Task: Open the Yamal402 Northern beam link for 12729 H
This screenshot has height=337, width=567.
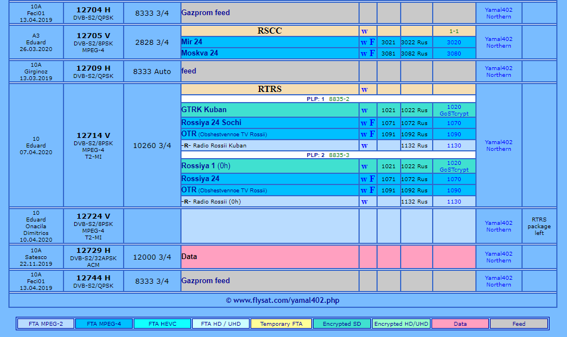Action: [x=498, y=257]
